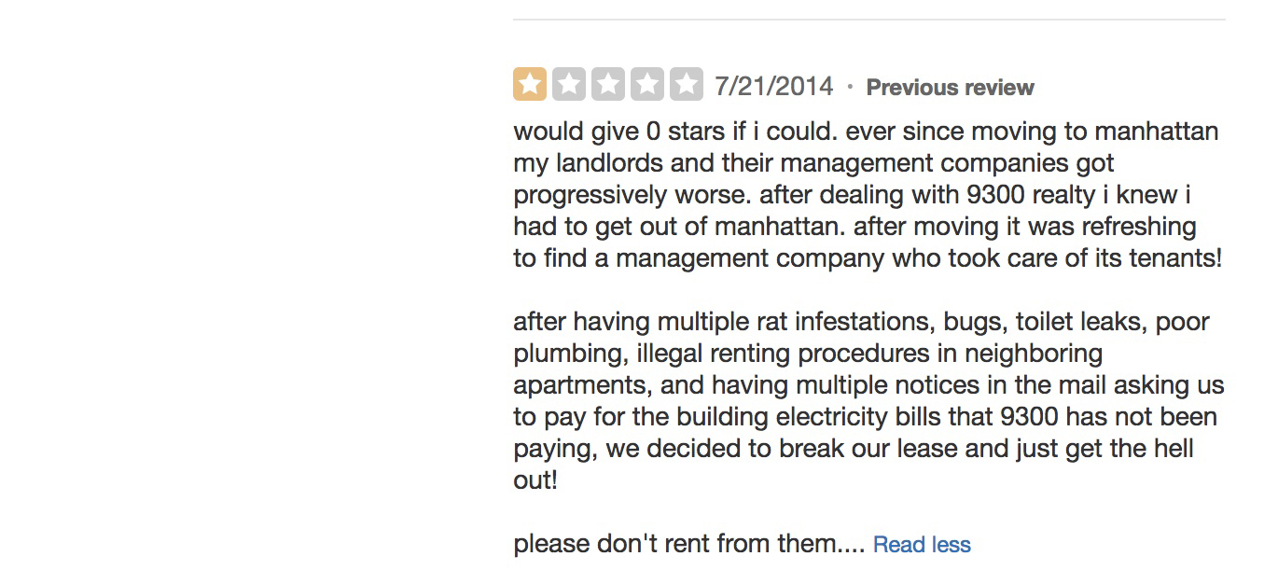Click the first gold filled star
This screenshot has height=584, width=1278.
click(x=529, y=85)
